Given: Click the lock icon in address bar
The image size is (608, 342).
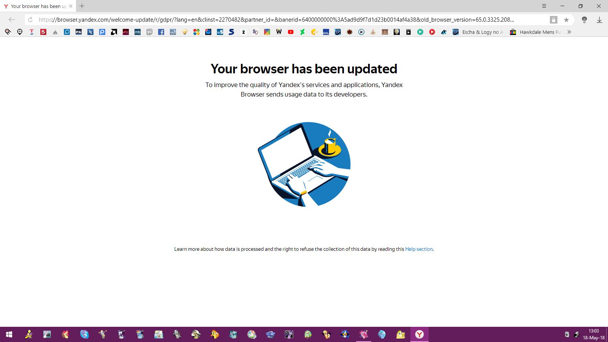Looking at the screenshot, I should pyautogui.click(x=554, y=20).
